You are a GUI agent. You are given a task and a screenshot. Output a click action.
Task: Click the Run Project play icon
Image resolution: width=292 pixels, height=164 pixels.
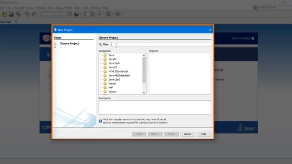[99, 14]
